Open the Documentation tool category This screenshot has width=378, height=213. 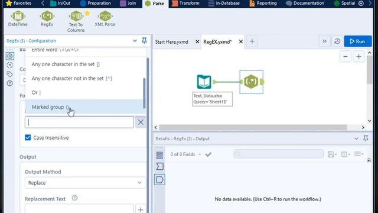(x=305, y=4)
